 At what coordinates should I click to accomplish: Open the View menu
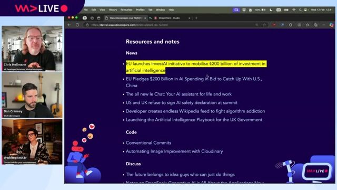coord(102,10)
